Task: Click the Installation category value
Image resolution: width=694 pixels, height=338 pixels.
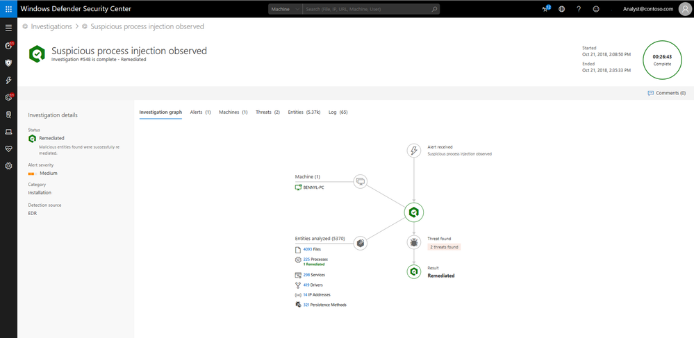Action: (x=40, y=193)
